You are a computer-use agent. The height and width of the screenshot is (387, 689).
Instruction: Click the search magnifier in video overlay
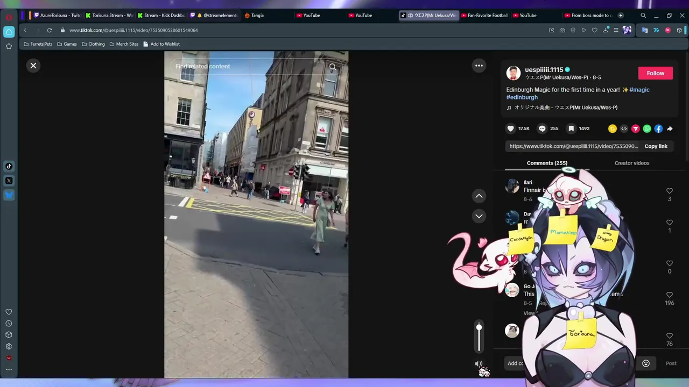coord(333,67)
